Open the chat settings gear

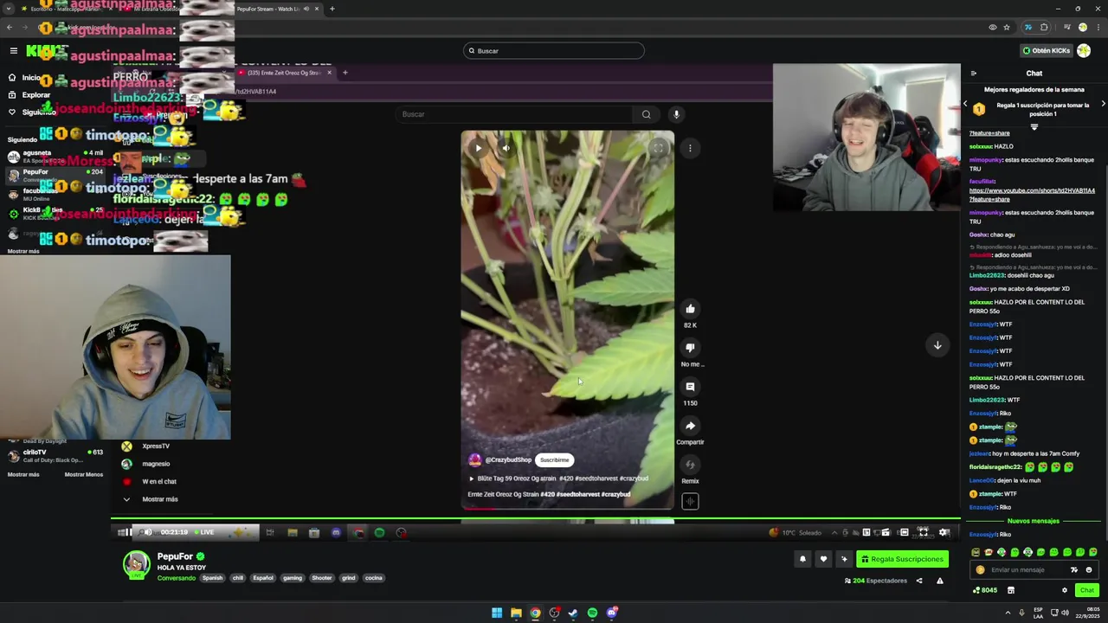pos(1065,590)
